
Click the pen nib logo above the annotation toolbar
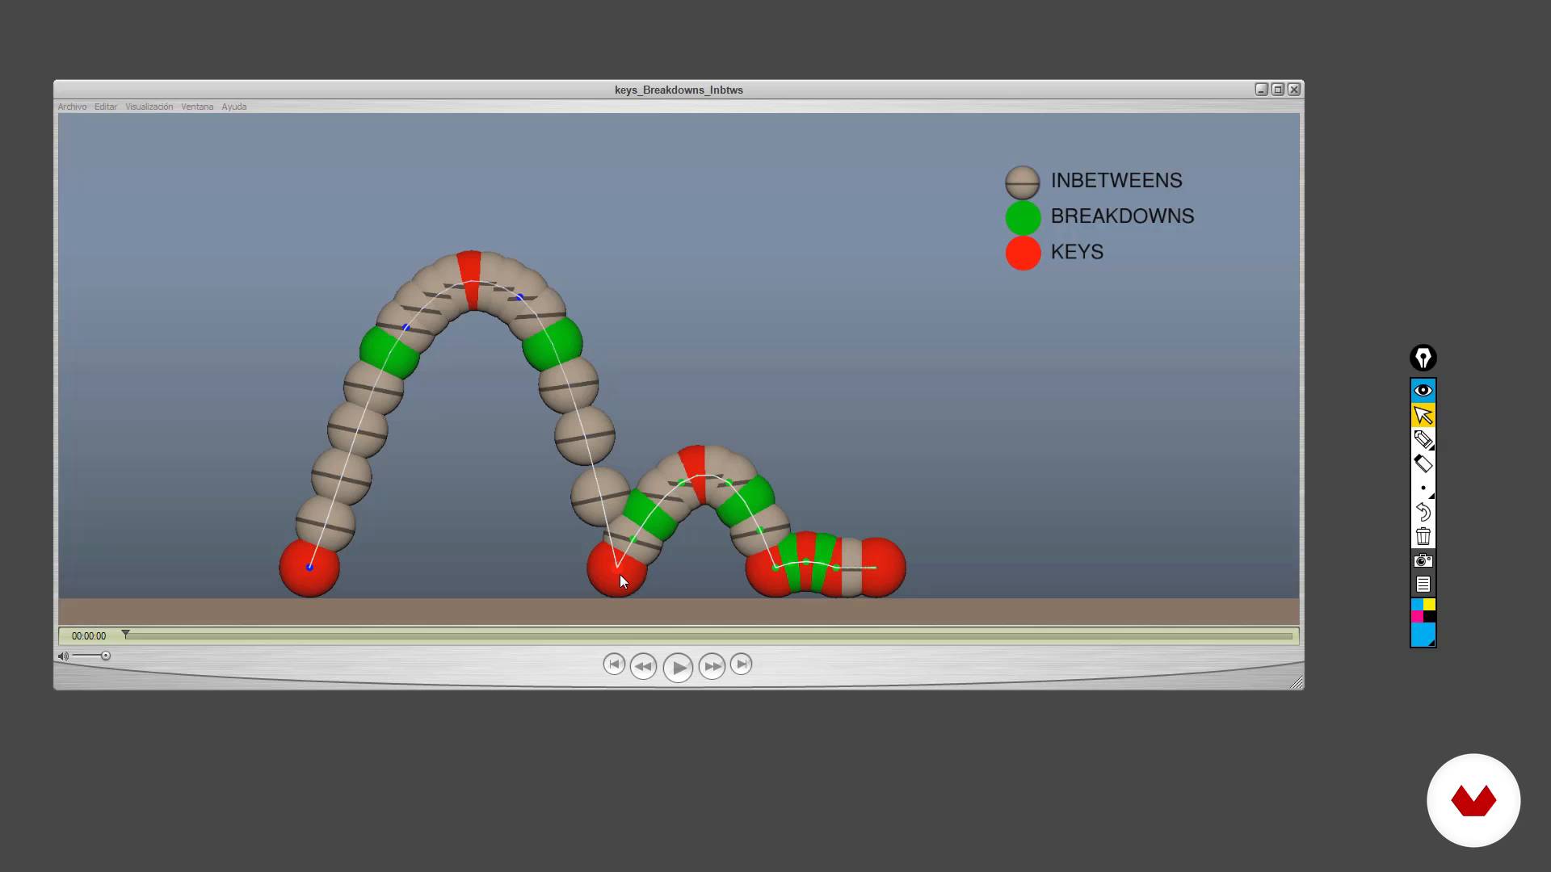click(1423, 358)
